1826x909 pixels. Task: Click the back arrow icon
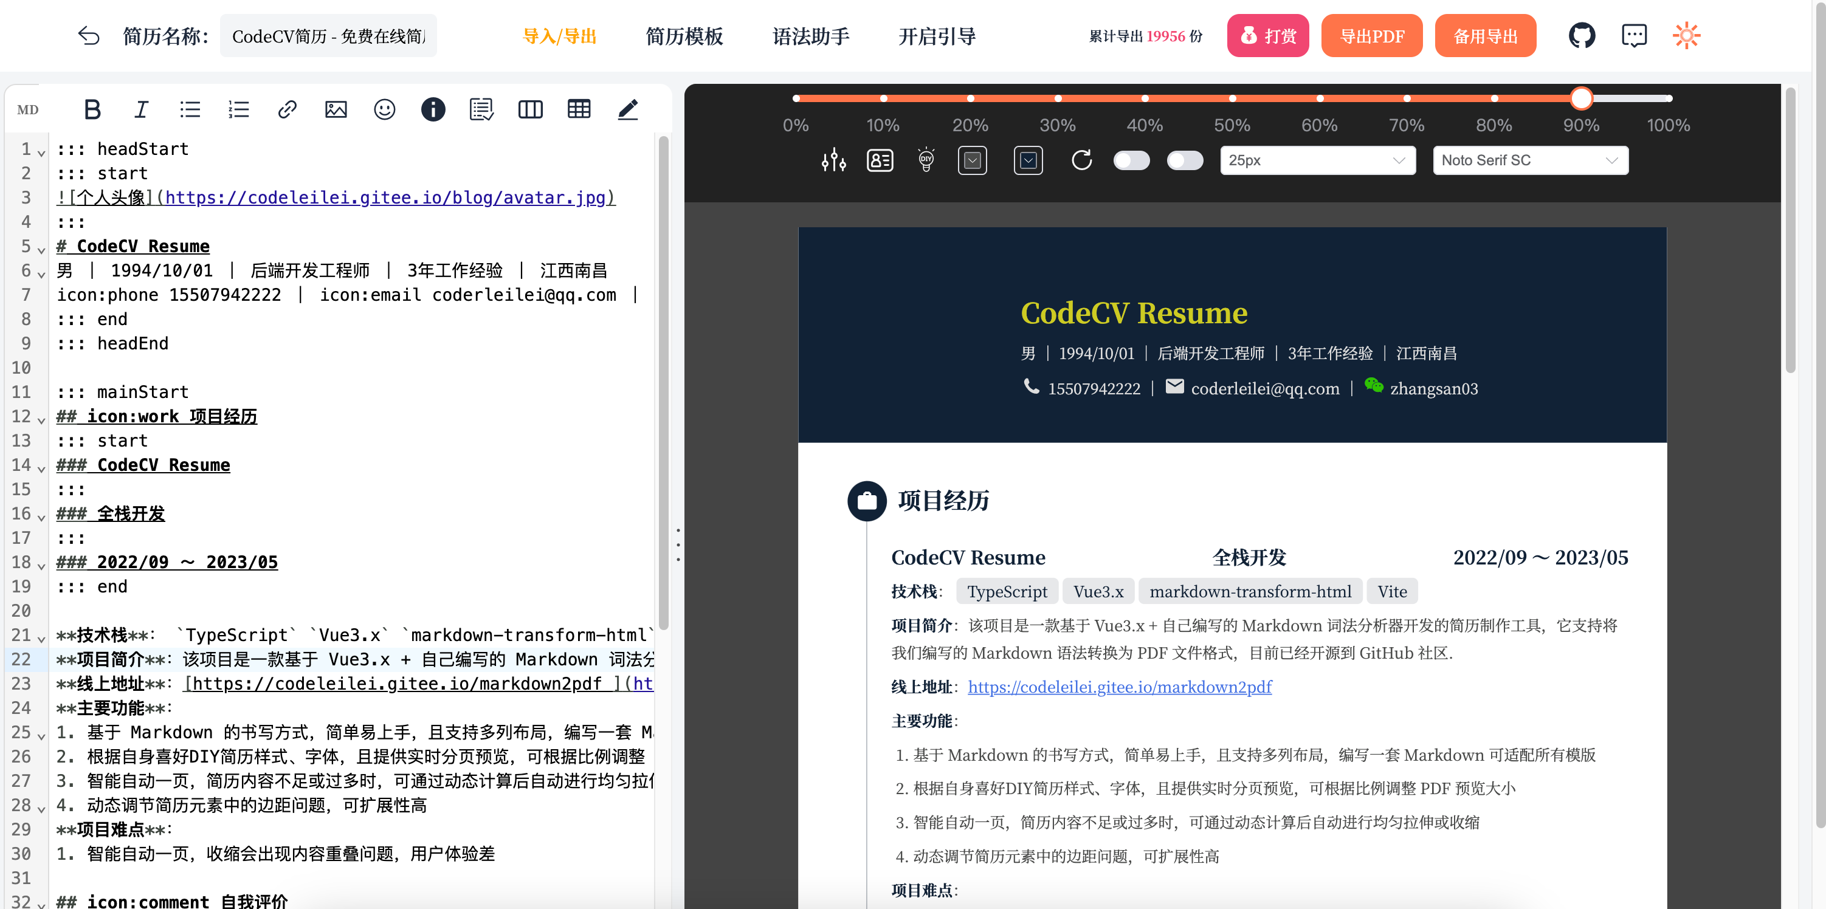(x=89, y=35)
